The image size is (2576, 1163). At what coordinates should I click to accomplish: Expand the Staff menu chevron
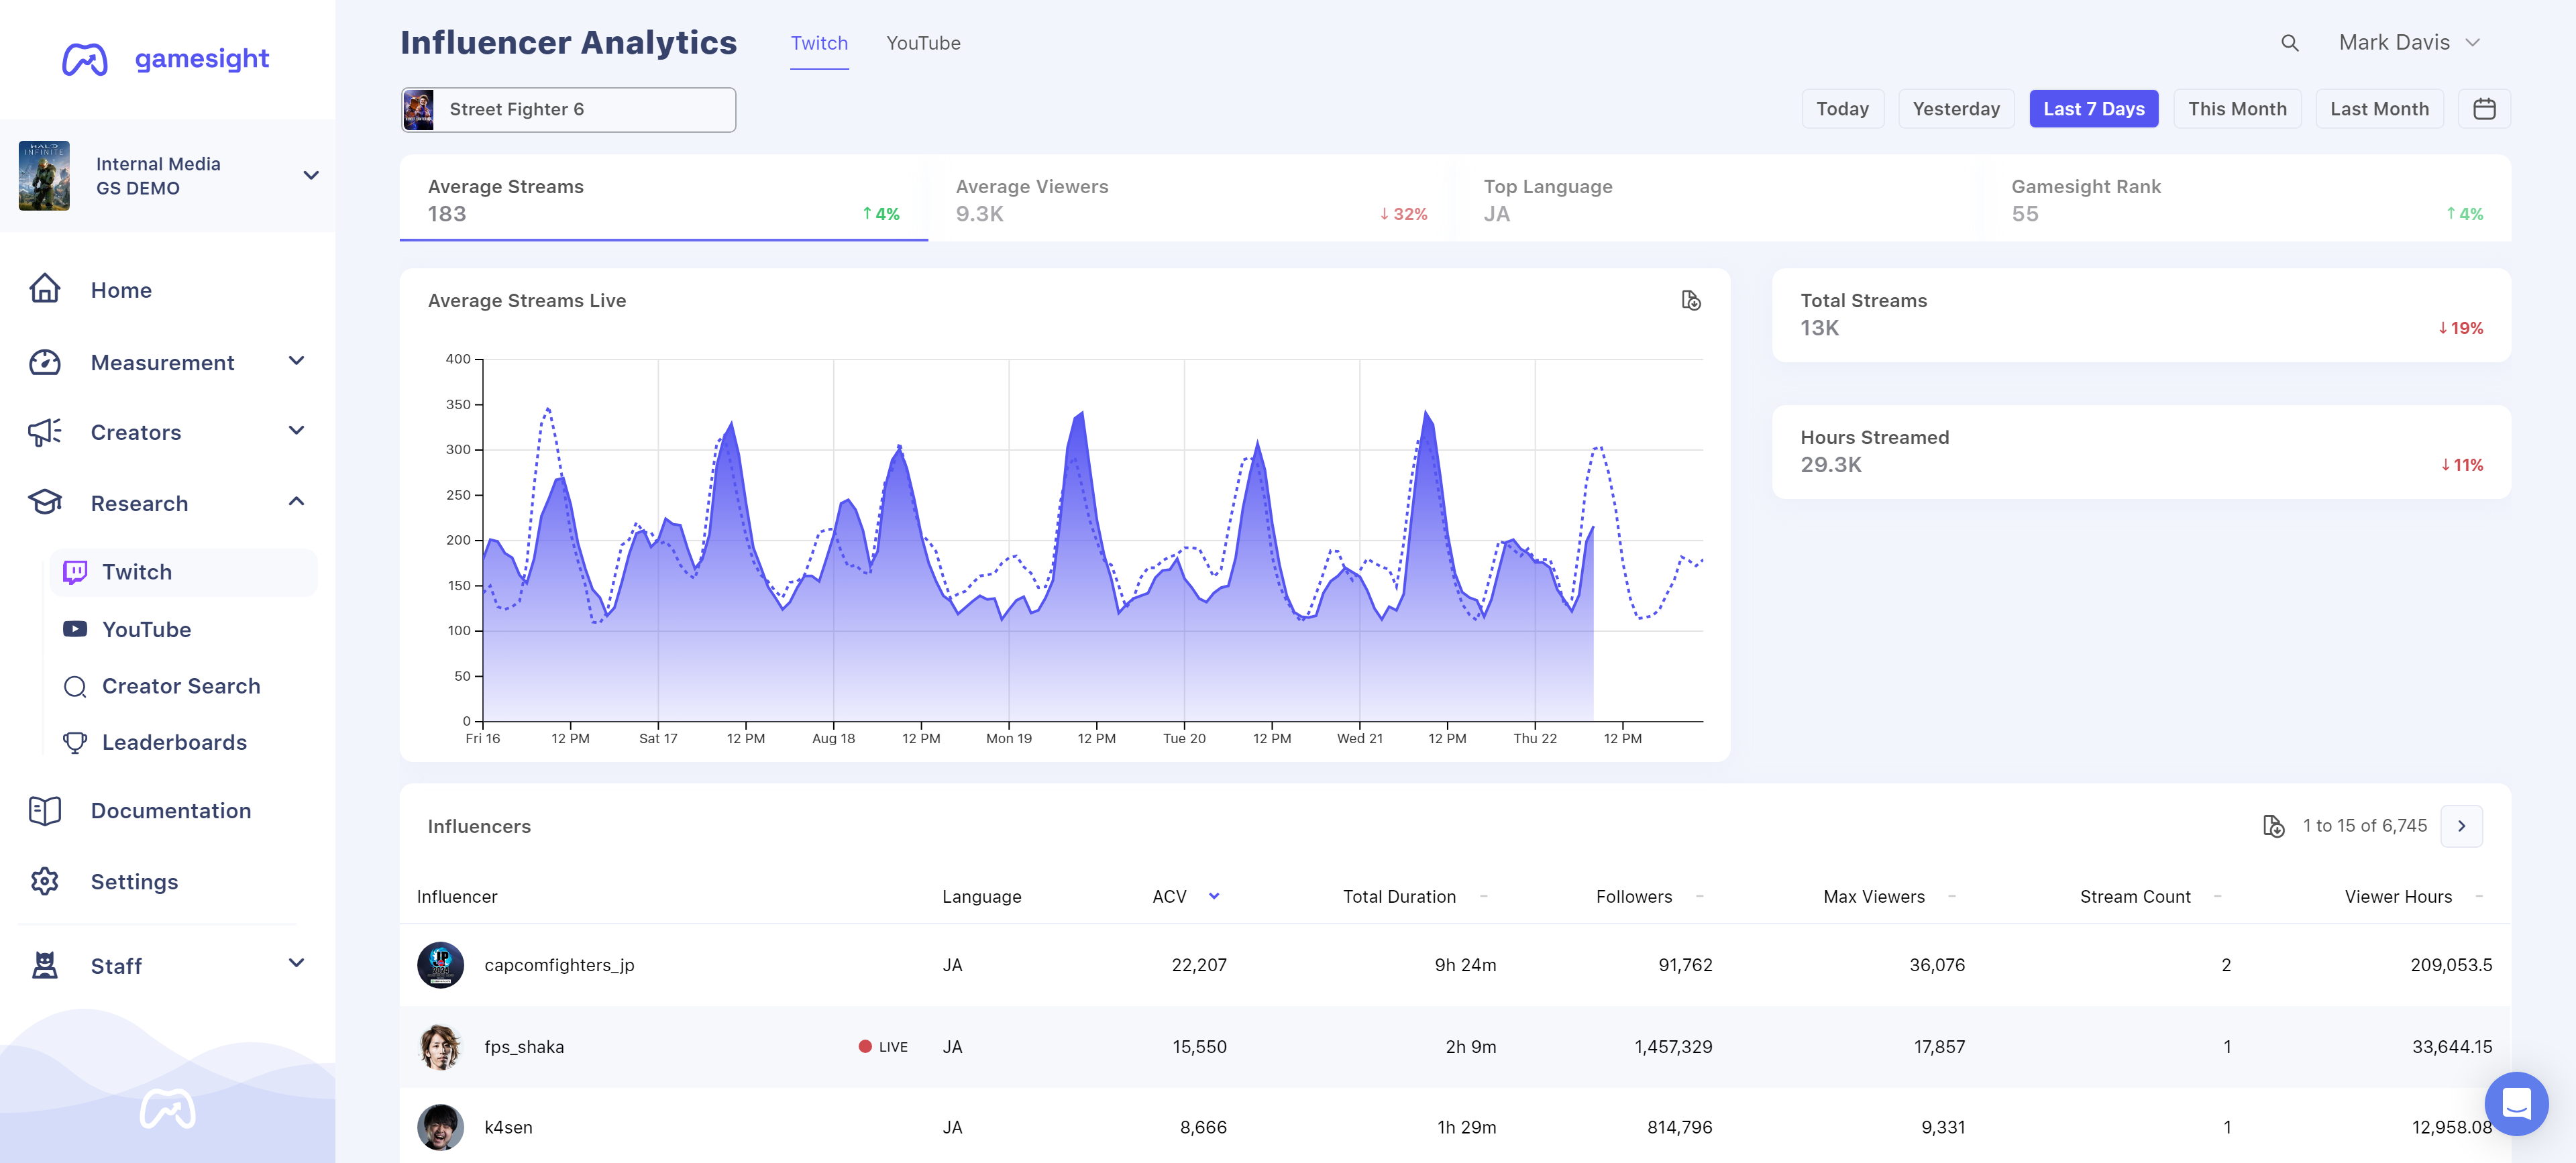pyautogui.click(x=296, y=963)
